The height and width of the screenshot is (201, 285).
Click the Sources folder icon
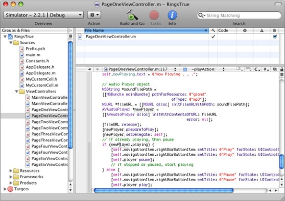[16, 43]
